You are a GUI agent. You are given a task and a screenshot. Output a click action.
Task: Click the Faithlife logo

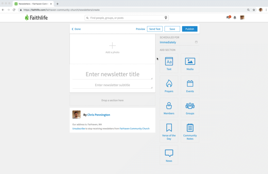[x=36, y=18]
